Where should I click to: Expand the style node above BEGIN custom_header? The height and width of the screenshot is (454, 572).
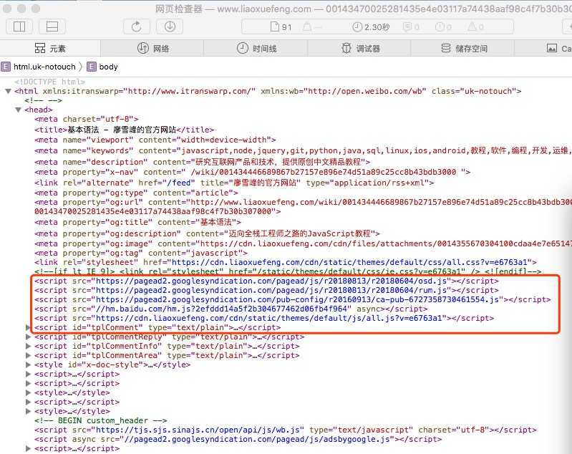pos(28,411)
